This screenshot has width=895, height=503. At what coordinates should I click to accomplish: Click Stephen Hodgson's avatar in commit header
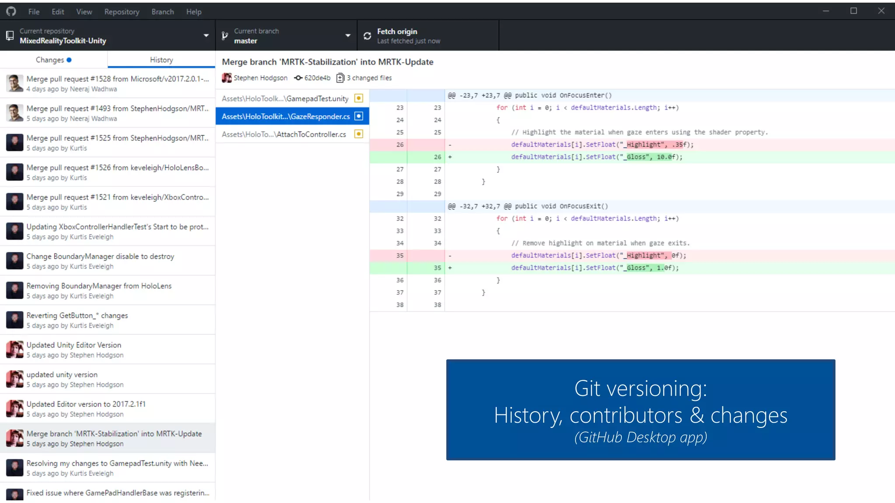[226, 78]
